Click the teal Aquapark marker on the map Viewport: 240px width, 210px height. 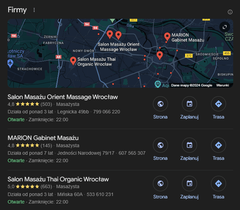[158, 84]
